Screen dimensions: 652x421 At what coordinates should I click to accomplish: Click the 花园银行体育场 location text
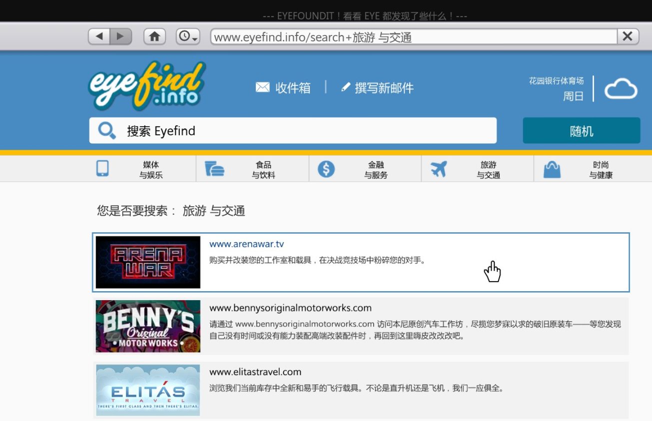pos(556,81)
